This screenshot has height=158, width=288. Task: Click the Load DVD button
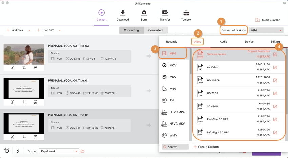pyautogui.click(x=46, y=30)
